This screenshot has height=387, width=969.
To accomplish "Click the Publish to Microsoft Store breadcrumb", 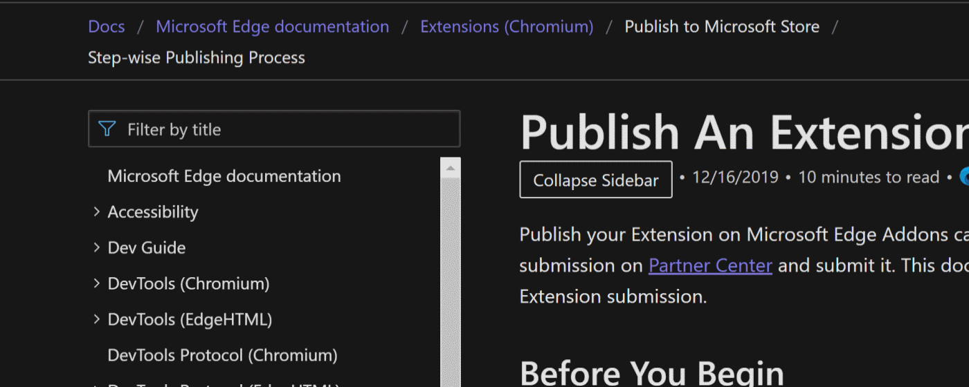I will tap(722, 27).
